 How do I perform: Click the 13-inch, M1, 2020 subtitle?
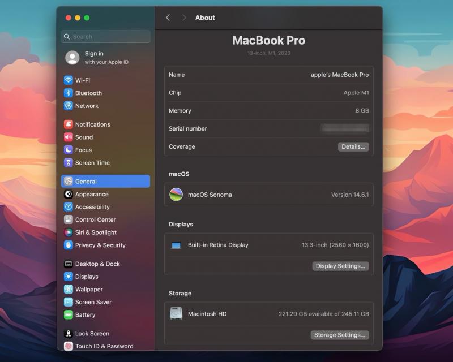(268, 53)
